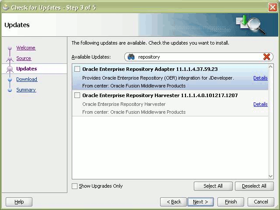Select Oracle Enterprise Repository Harvester title text
Screen dimensions: 280x210
coord(160,95)
